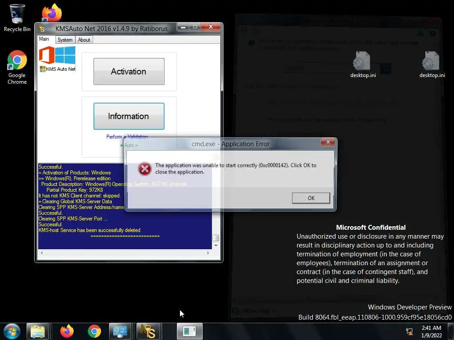Image resolution: width=454 pixels, height=340 pixels.
Task: Click the Office and Windows logo image
Action: [57, 55]
